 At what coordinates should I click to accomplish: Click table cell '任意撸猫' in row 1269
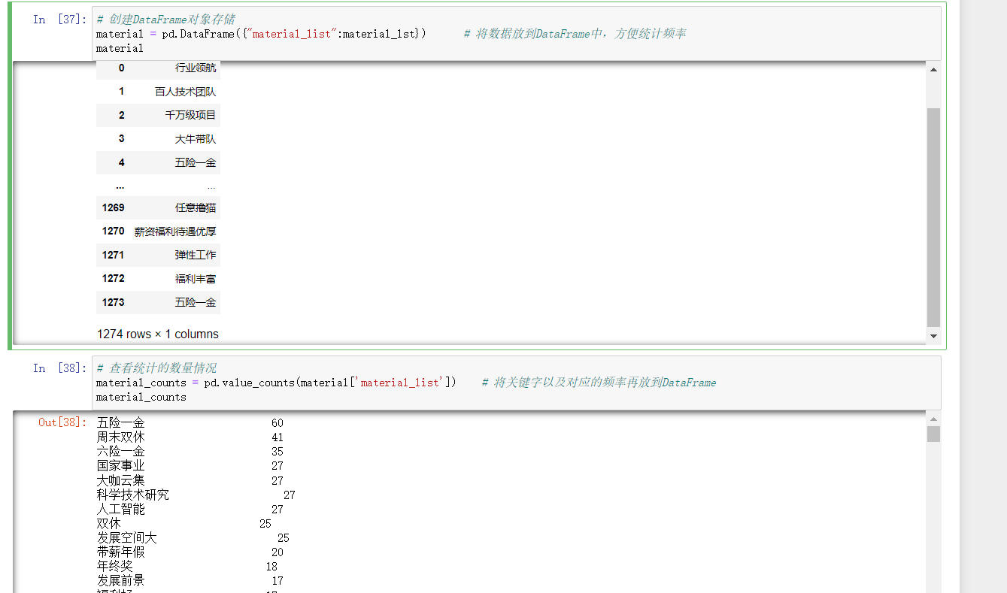196,207
